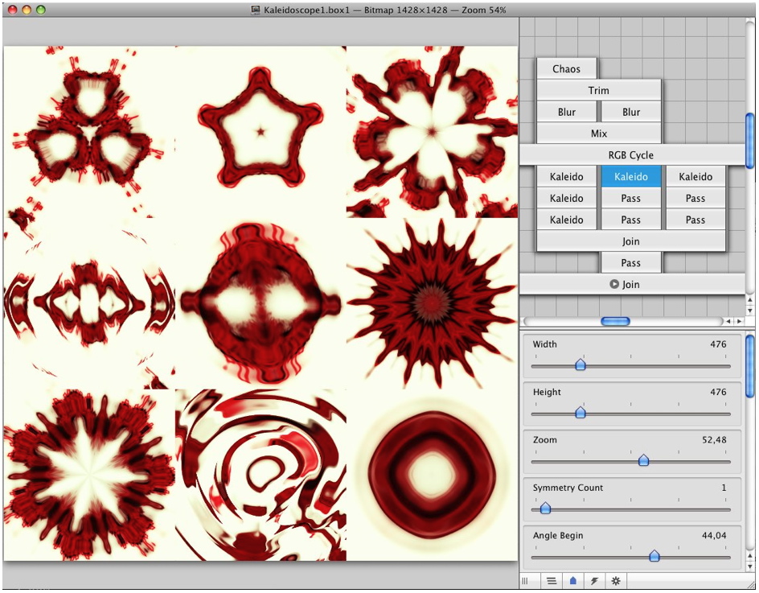Click the Width slider handle
The image size is (759, 593).
tap(581, 364)
